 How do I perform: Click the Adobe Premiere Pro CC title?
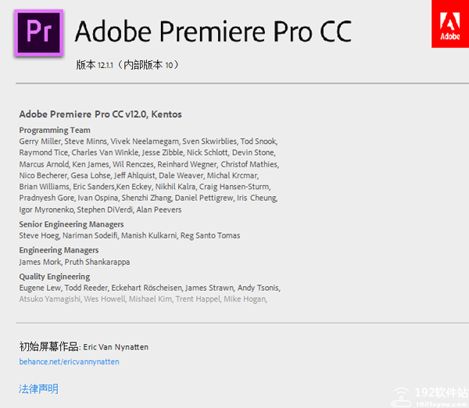pos(213,30)
